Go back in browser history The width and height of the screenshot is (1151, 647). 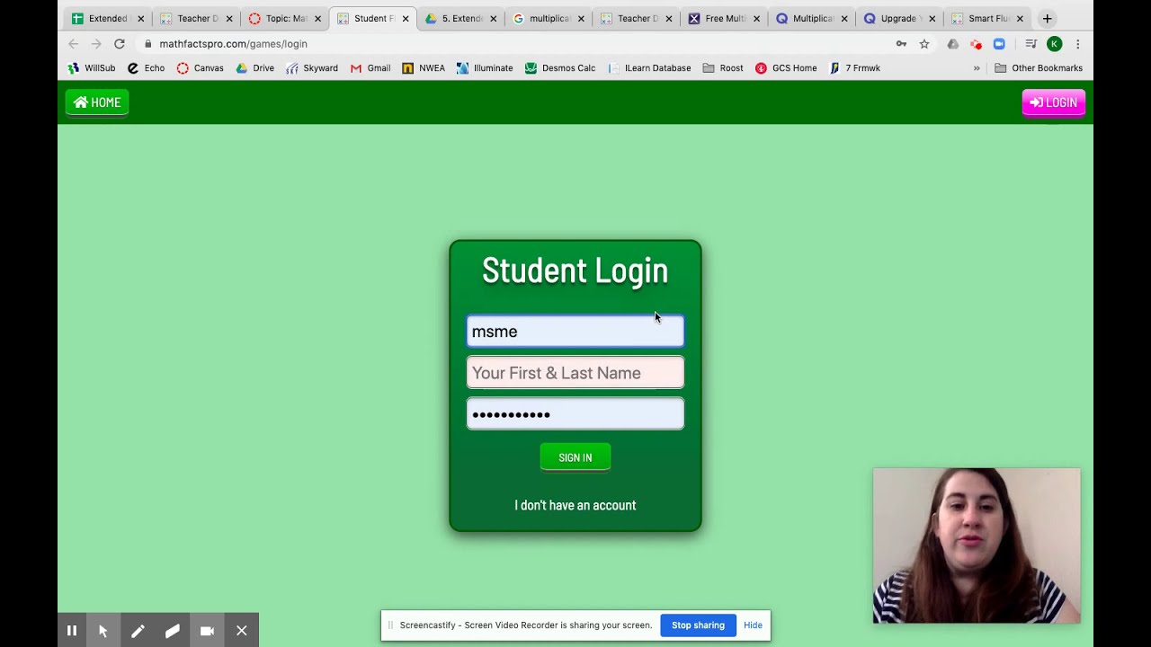[74, 44]
